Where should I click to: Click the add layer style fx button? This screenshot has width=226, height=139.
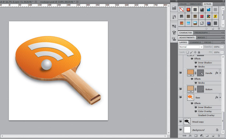click(x=190, y=136)
